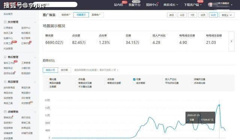Tick the 点击率 checkbox
This screenshot has height=140, width=240.
coord(105,79)
